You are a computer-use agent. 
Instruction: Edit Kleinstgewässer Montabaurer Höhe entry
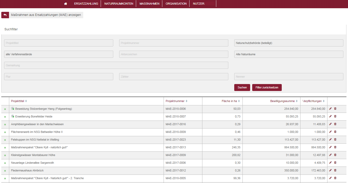[x=331, y=155]
